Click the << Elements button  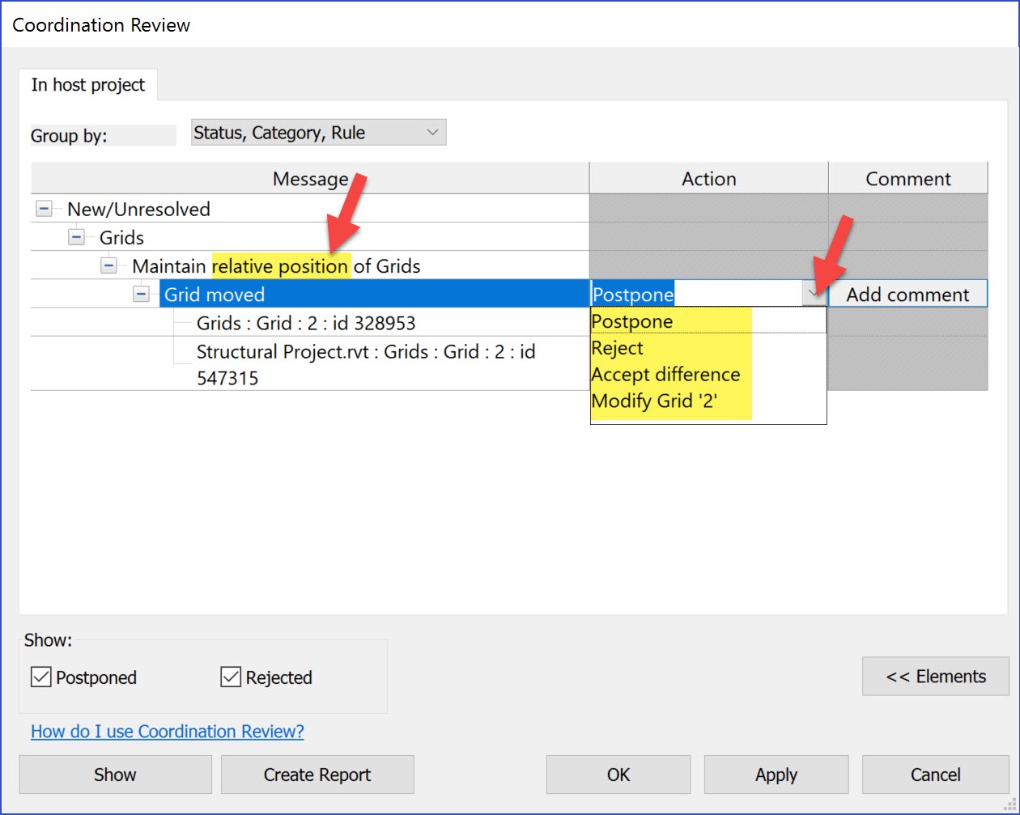coord(935,676)
